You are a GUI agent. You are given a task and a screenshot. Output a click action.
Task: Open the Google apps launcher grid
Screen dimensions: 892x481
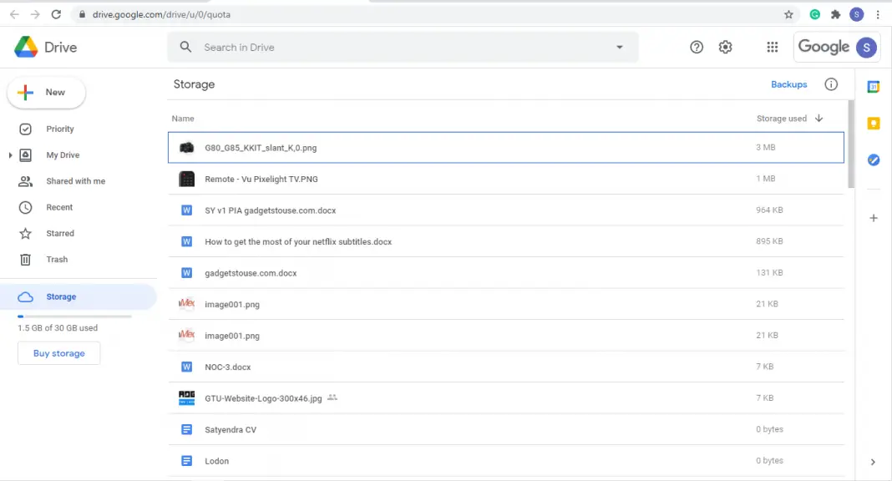point(772,47)
